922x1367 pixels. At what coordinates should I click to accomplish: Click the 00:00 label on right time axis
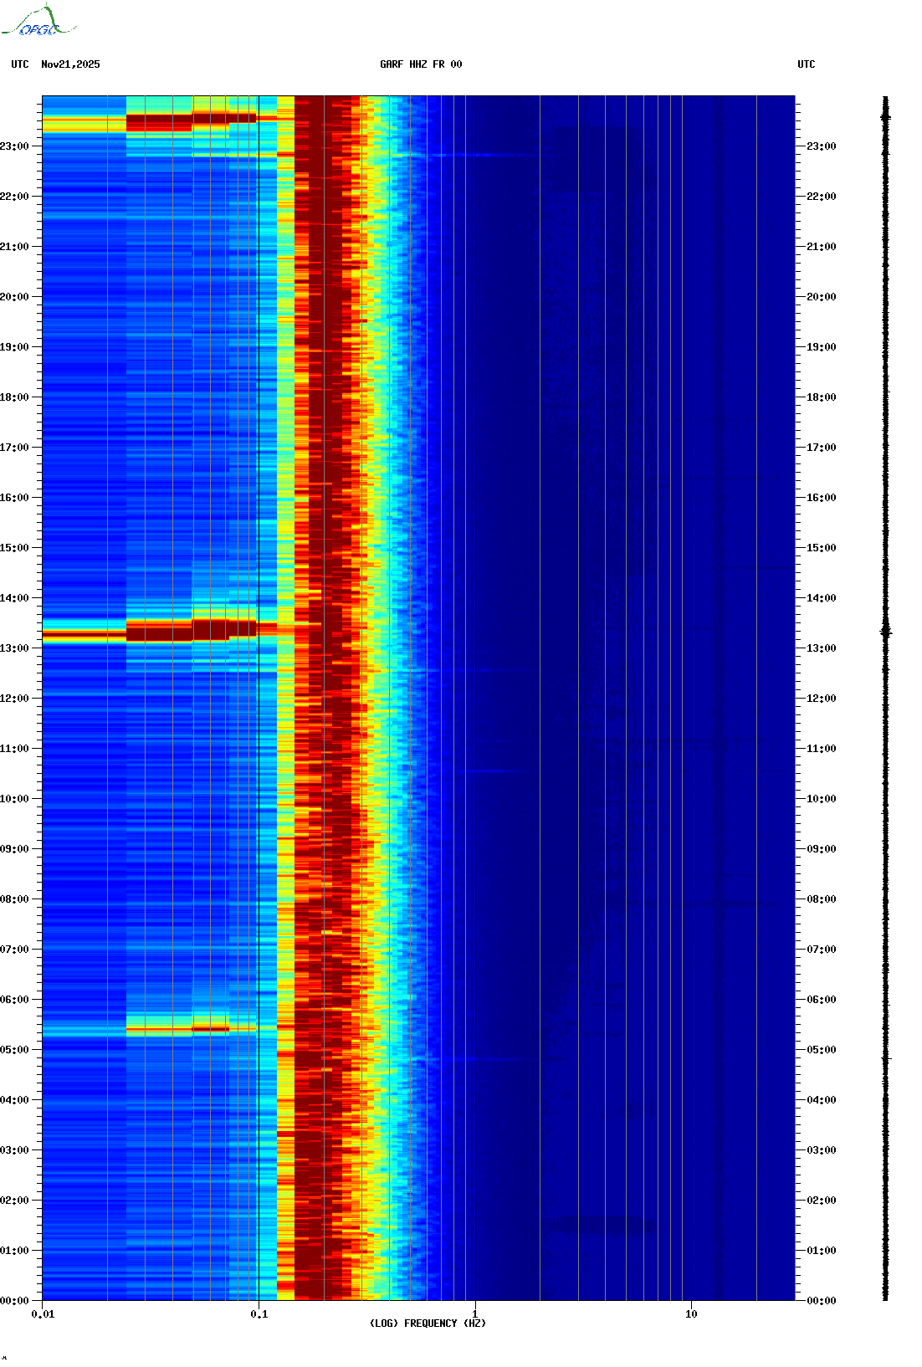(821, 1301)
